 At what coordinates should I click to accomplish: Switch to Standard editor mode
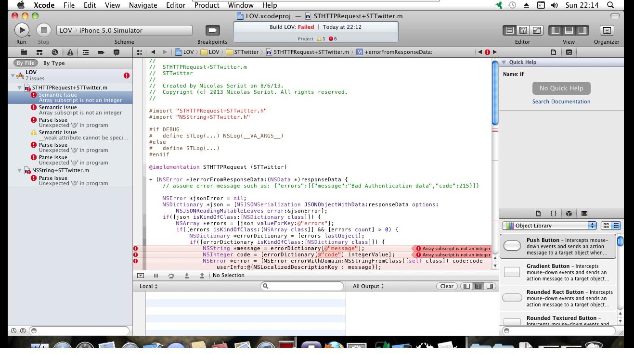pyautogui.click(x=509, y=30)
